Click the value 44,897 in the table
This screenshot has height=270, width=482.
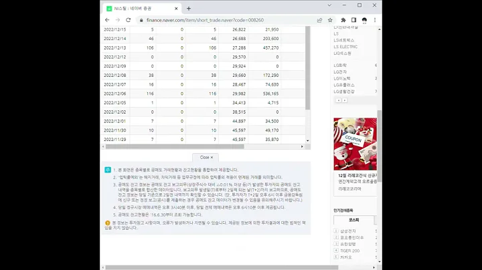(x=239, y=121)
